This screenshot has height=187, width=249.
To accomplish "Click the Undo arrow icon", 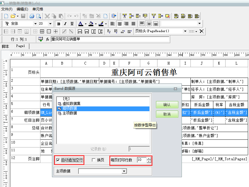I will pos(76,16).
